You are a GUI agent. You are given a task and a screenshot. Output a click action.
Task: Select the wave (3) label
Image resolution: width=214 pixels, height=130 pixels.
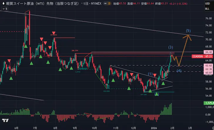[x=170, y=47]
